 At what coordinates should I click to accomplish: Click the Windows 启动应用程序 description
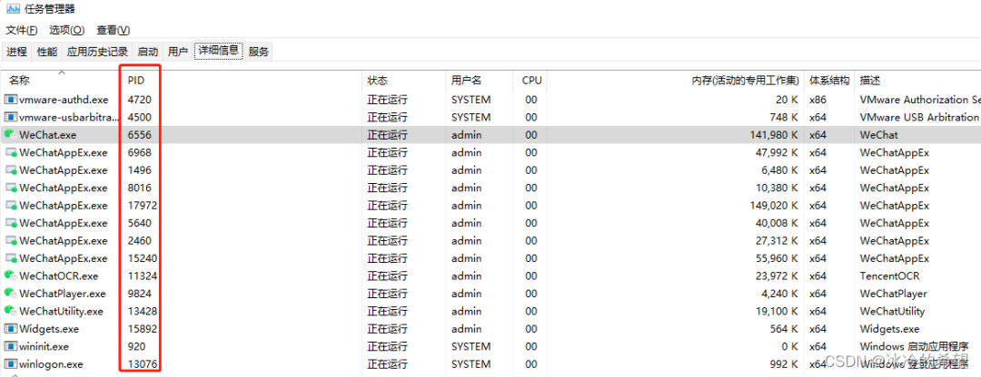tap(914, 346)
